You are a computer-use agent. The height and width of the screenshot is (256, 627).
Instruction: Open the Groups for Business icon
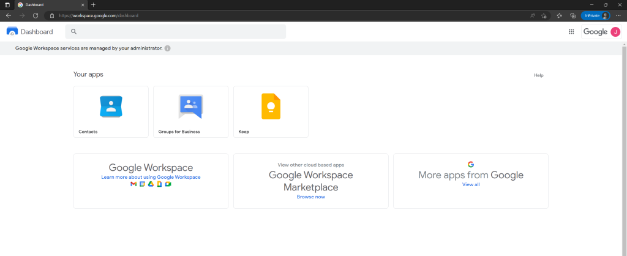(x=191, y=107)
